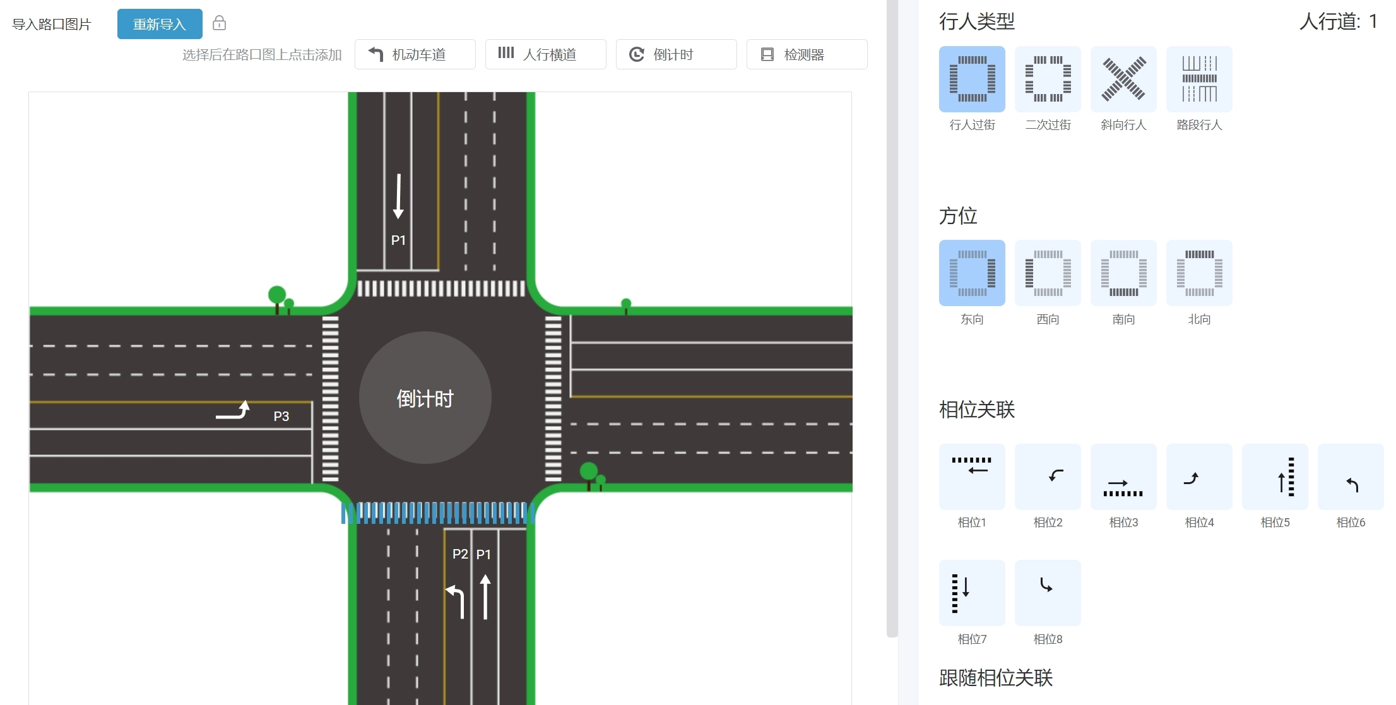1396x705 pixels.
Task: Associate phase 相位4 right-turn icon
Action: pyautogui.click(x=1199, y=477)
